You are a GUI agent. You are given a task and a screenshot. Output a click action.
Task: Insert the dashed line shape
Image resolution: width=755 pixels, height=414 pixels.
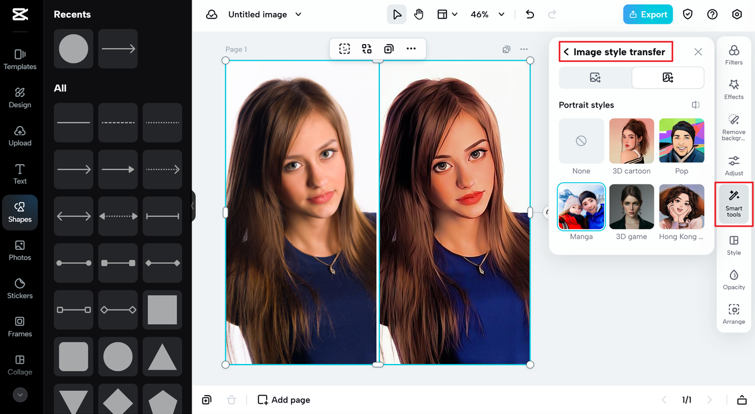tap(118, 123)
